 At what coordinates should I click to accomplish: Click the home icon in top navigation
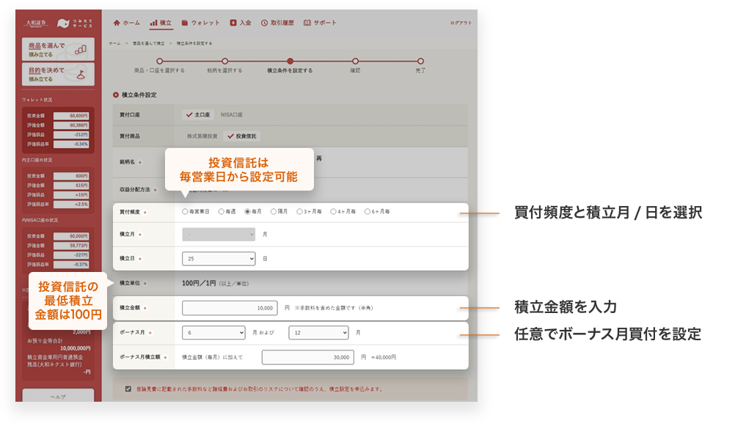coord(117,23)
